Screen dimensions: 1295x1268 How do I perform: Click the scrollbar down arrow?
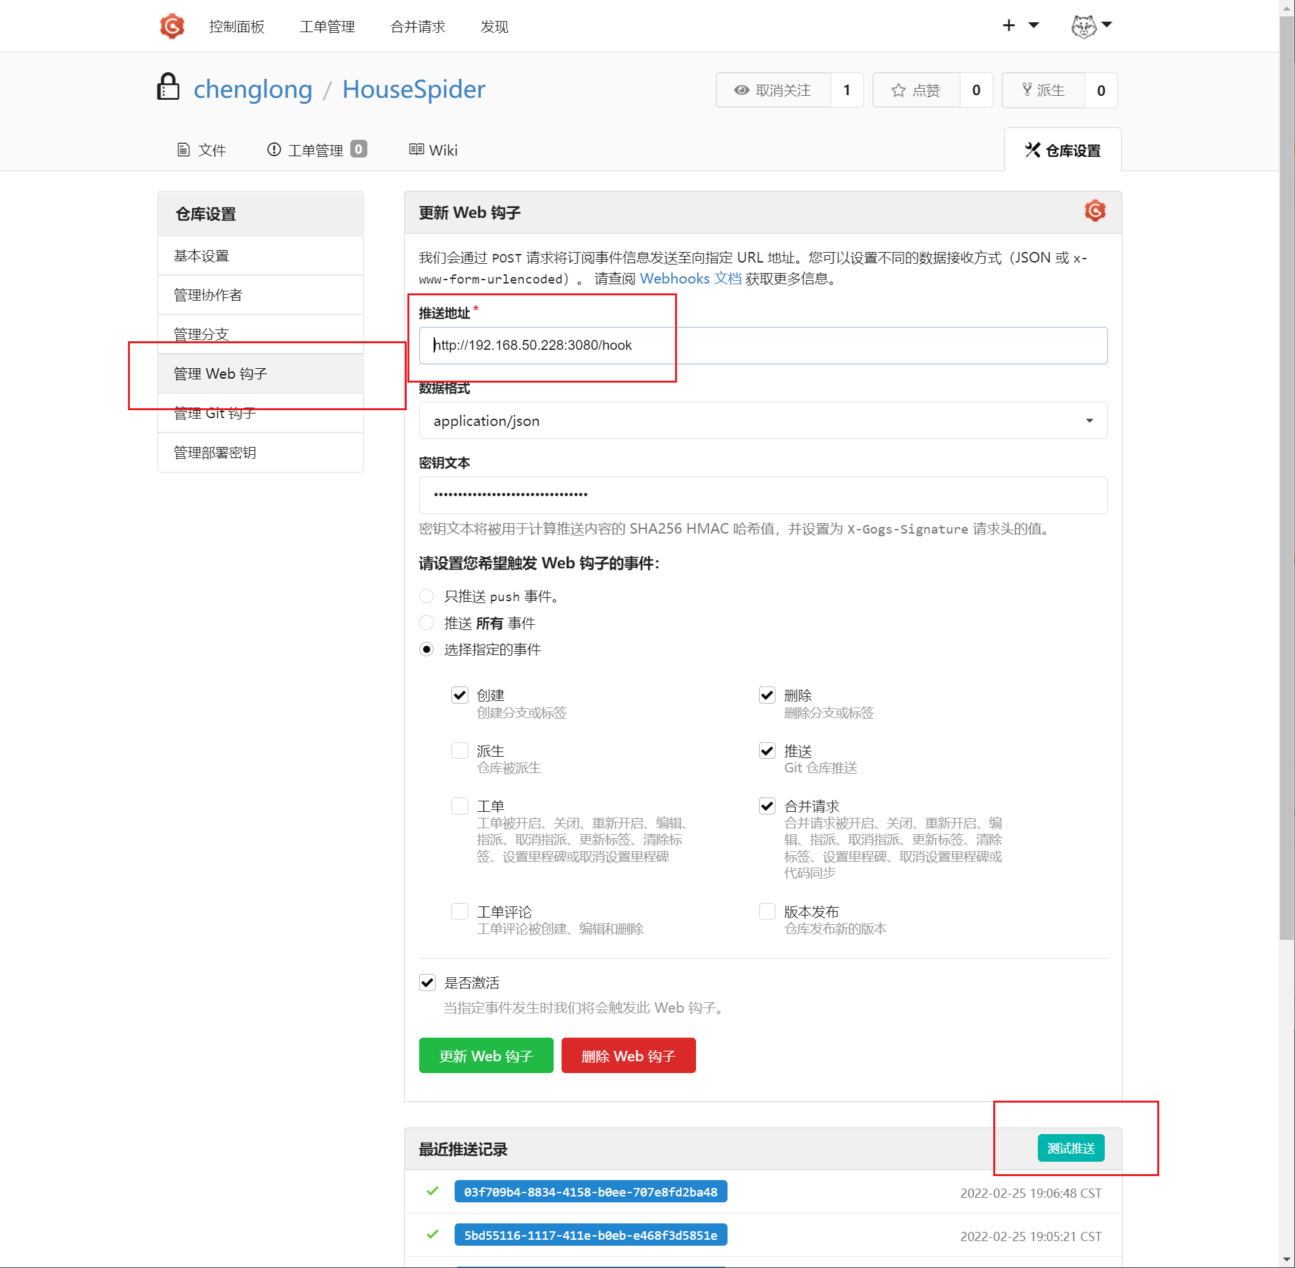click(1286, 1260)
